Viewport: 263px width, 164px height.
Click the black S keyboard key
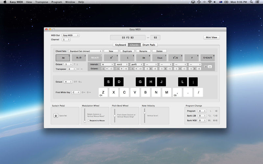[108, 82]
